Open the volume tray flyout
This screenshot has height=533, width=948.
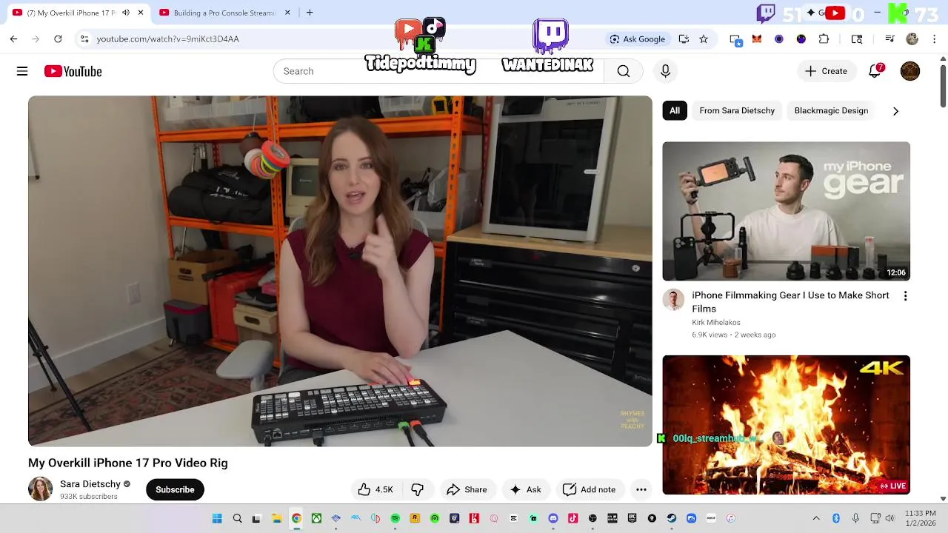point(889,518)
